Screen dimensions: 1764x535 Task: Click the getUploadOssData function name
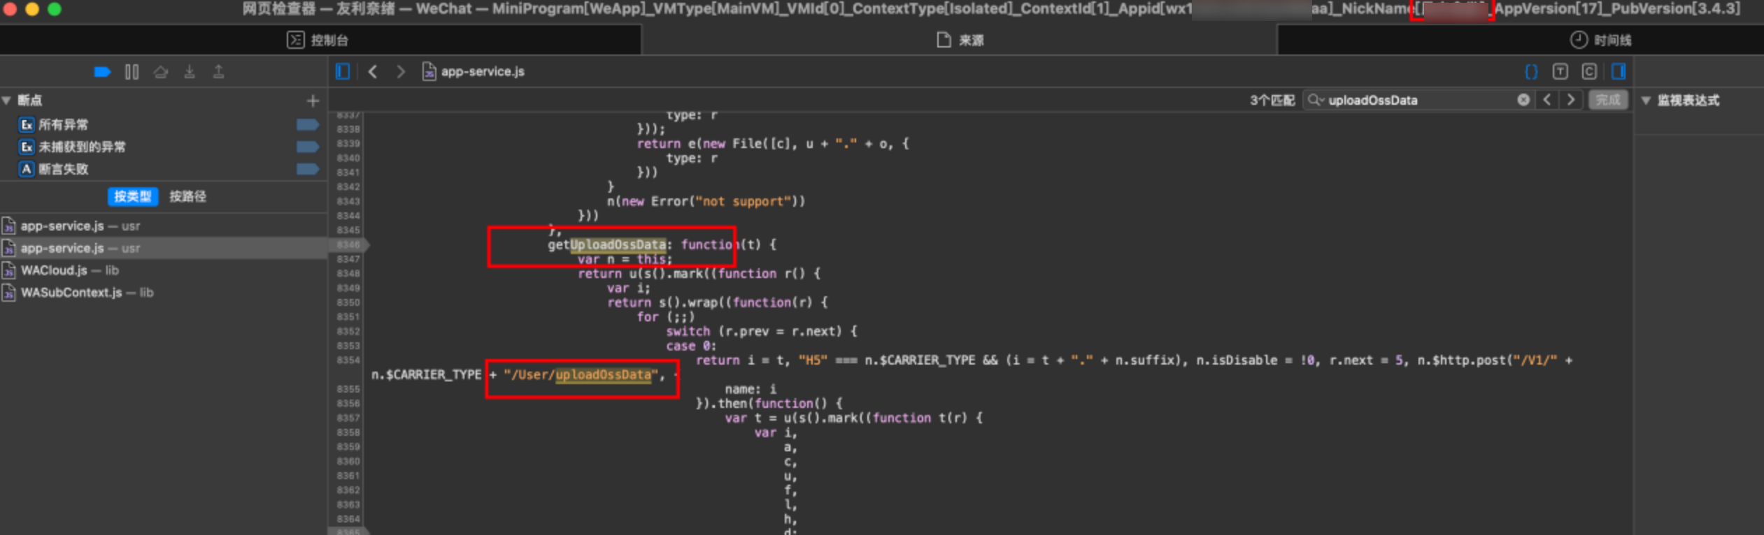[x=606, y=245]
